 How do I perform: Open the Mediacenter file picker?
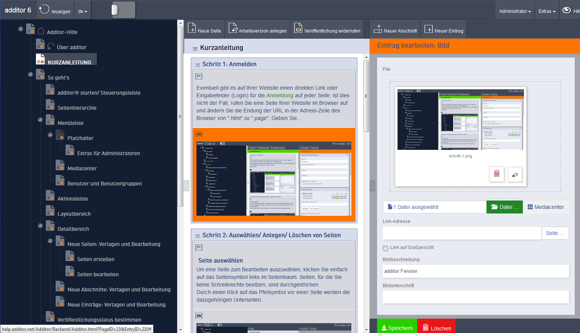pos(546,207)
